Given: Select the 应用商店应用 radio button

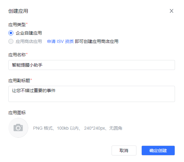Looking at the screenshot, I should click(x=11, y=41).
